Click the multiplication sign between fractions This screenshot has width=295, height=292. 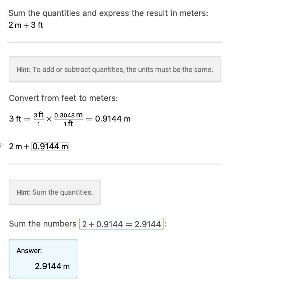49,119
